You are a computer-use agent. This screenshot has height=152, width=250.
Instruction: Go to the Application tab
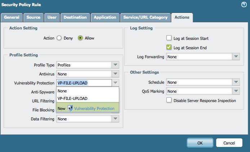[105, 17]
